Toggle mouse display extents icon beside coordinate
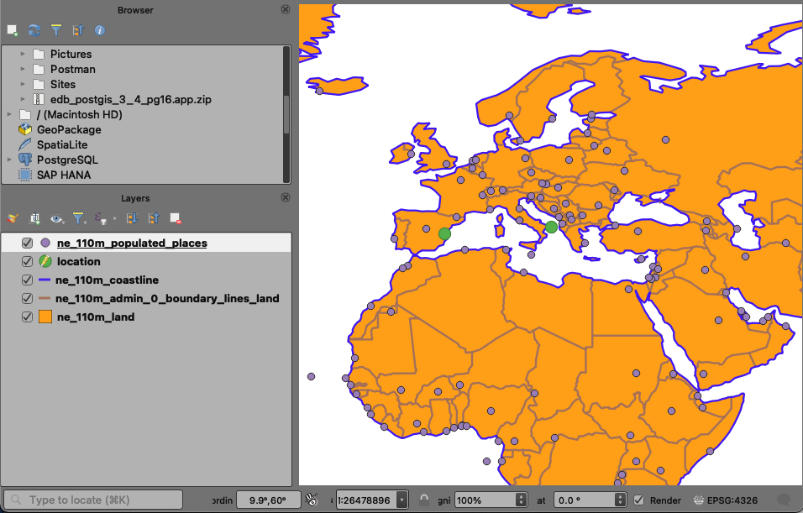The width and height of the screenshot is (803, 513). tap(312, 500)
